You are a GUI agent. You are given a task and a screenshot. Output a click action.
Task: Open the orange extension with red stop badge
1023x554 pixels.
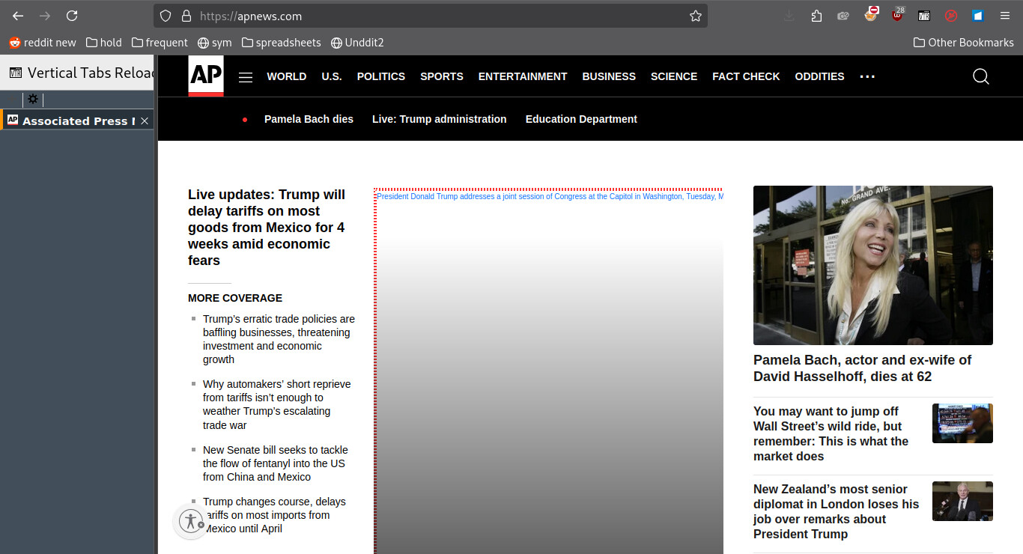870,14
